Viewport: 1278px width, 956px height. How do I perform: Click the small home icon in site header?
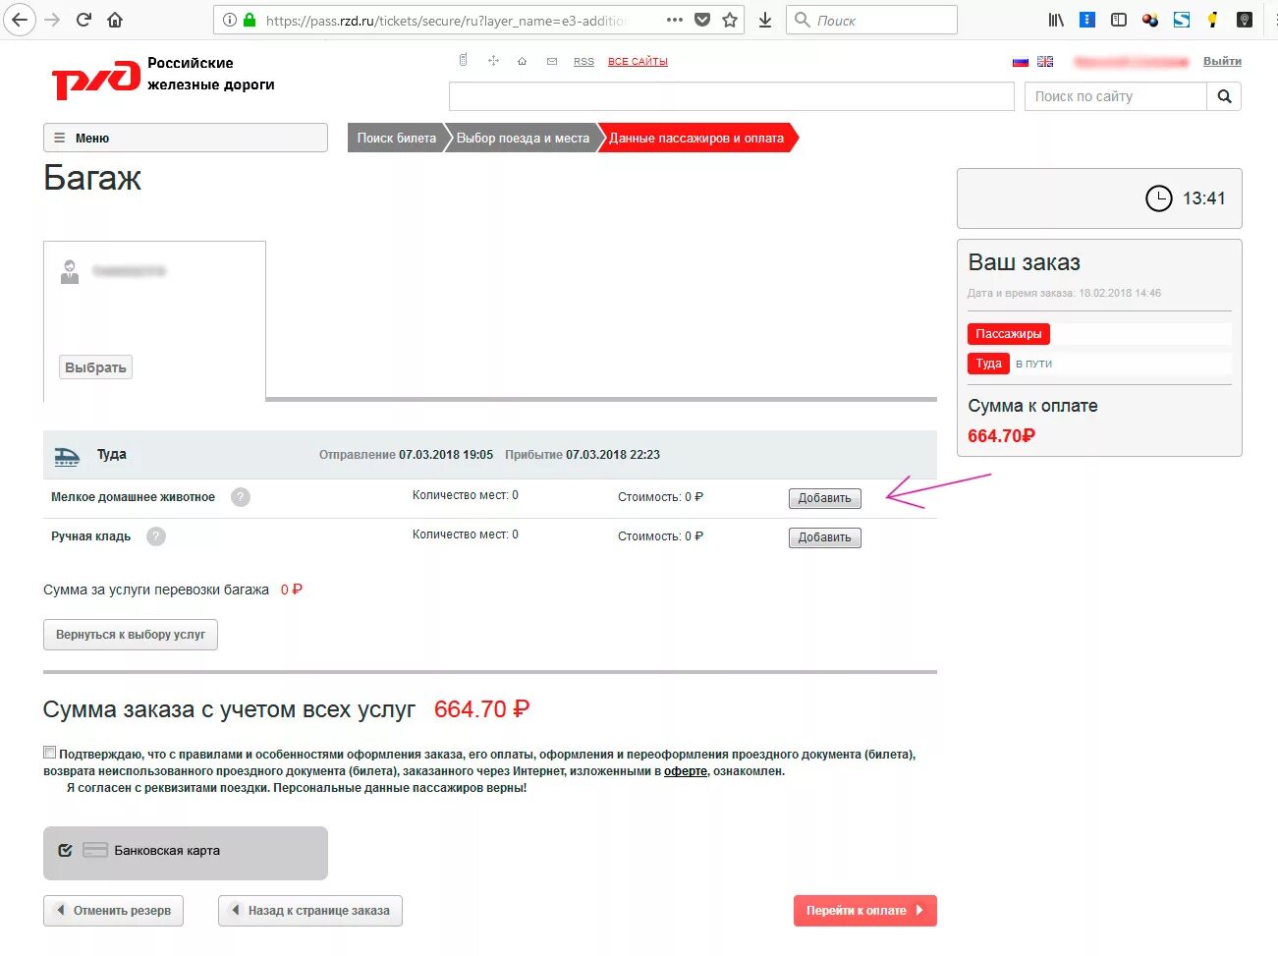pyautogui.click(x=522, y=61)
